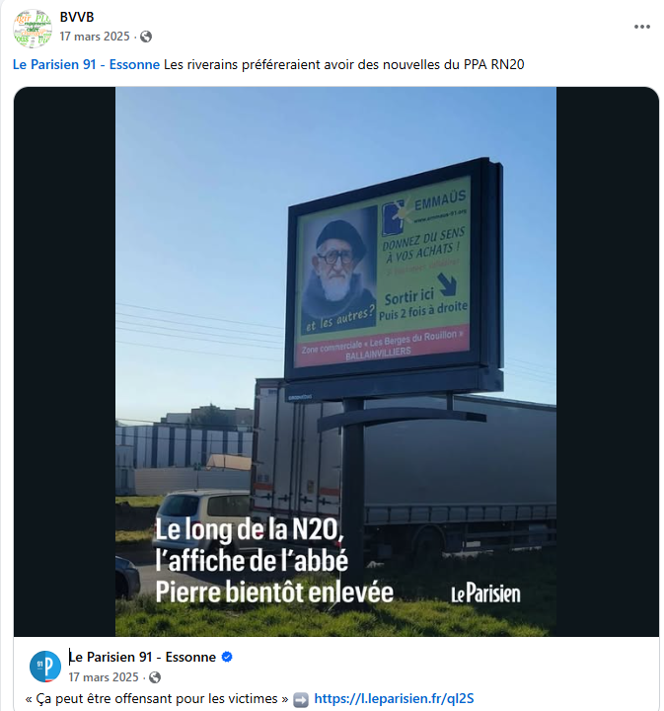This screenshot has height=711, width=664.
Task: Open the shared post's Le Parisien 91 - Essonne title
Action: (x=142, y=657)
